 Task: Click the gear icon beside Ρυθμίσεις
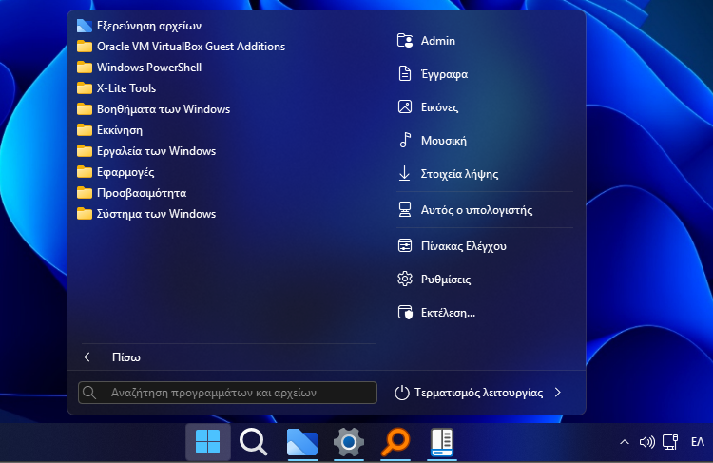click(405, 279)
